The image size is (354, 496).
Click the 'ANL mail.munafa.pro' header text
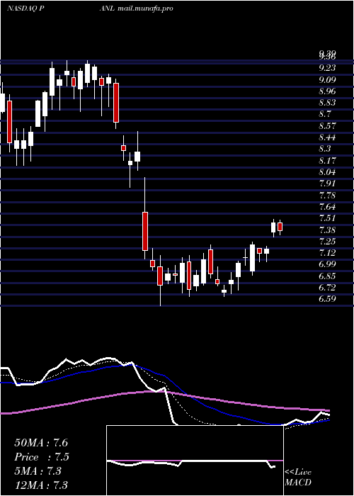pyautogui.click(x=136, y=9)
